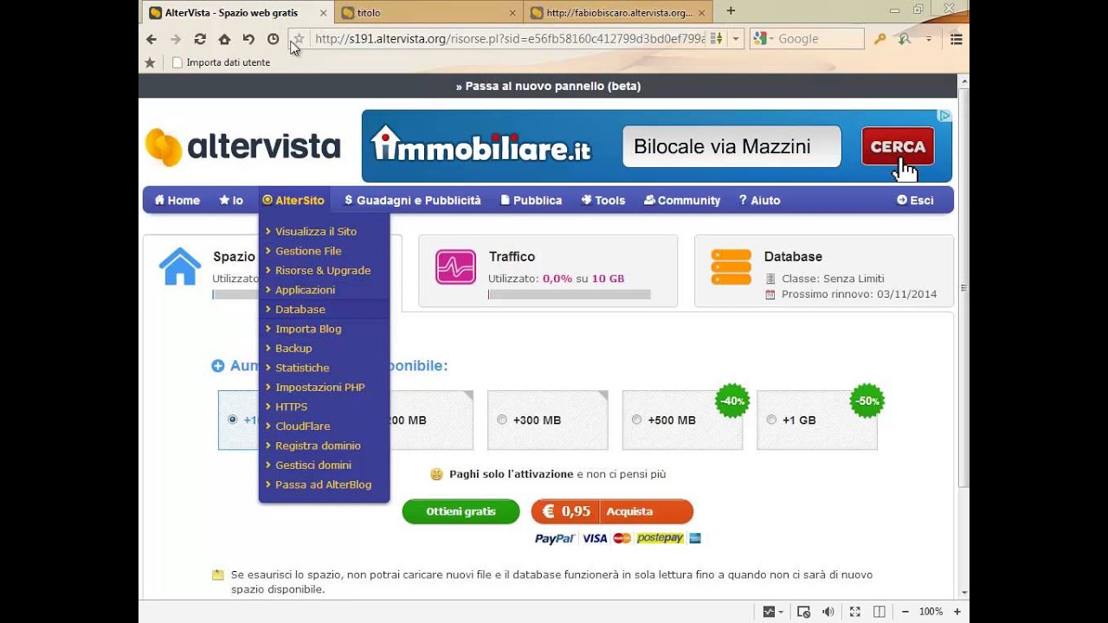Screen dimensions: 1108x623
Task: Click the block pop-up content icon in status bar
Action: coord(803,612)
